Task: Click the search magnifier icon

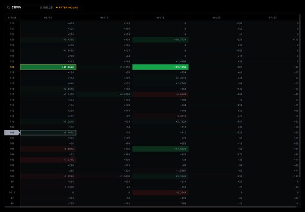Action: 9,7
